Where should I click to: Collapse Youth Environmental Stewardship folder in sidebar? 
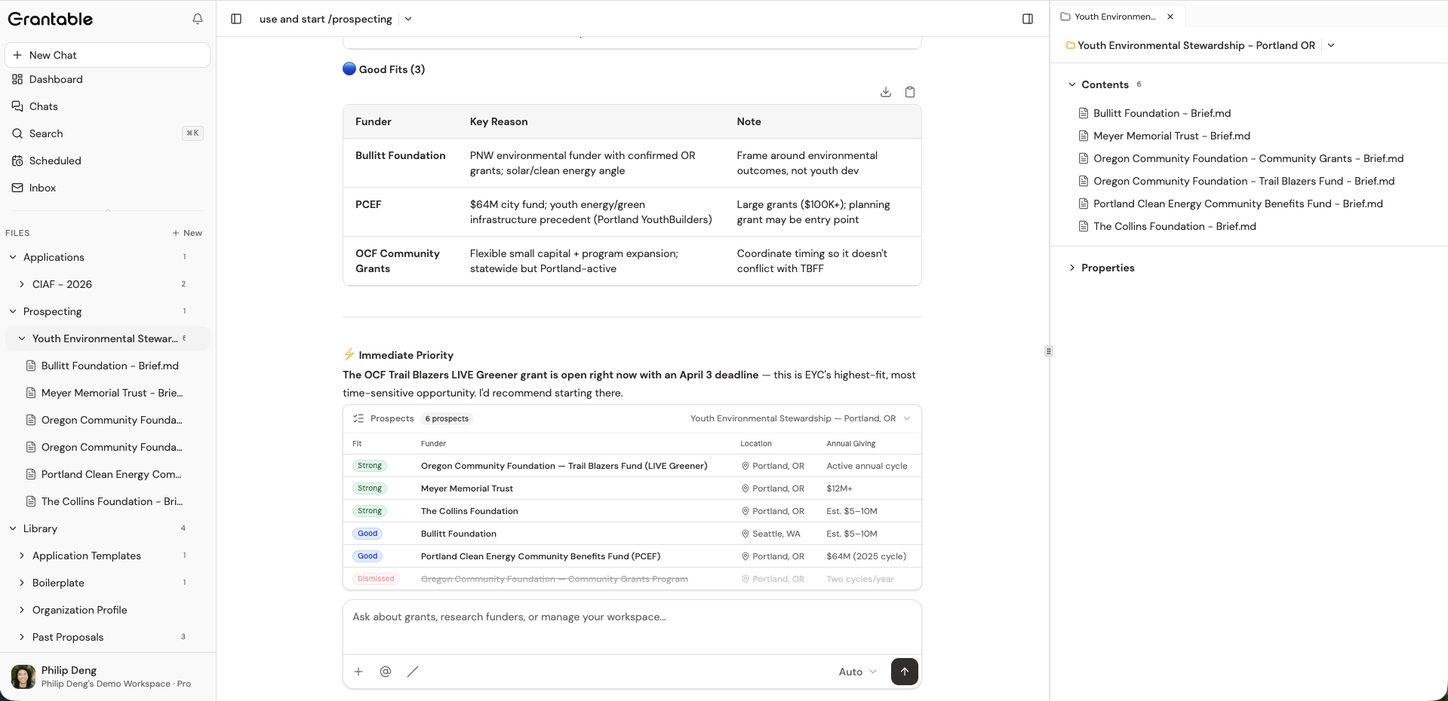click(22, 338)
